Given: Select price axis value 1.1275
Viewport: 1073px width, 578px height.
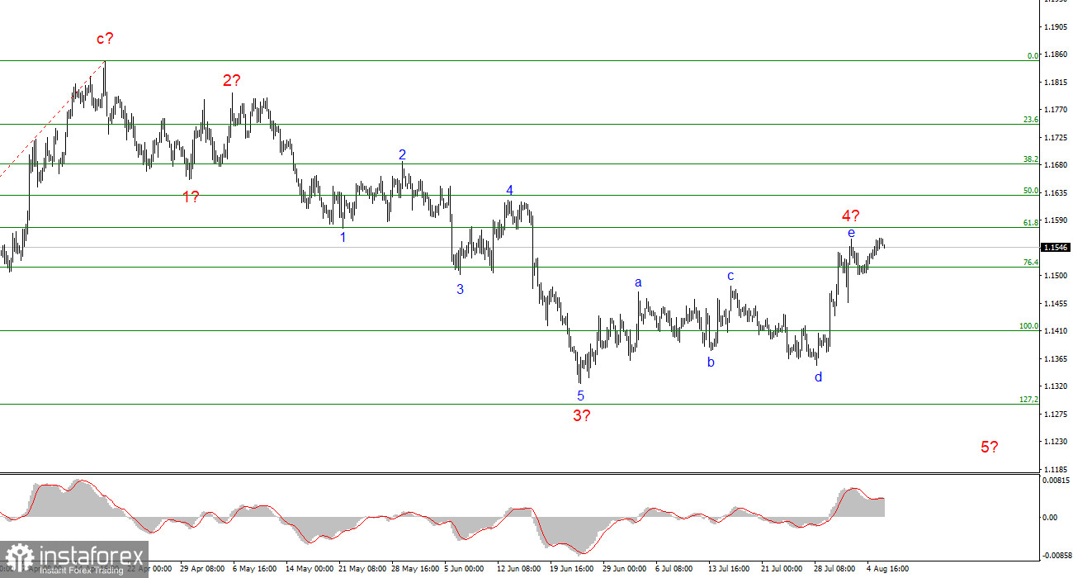Looking at the screenshot, I should point(1057,415).
